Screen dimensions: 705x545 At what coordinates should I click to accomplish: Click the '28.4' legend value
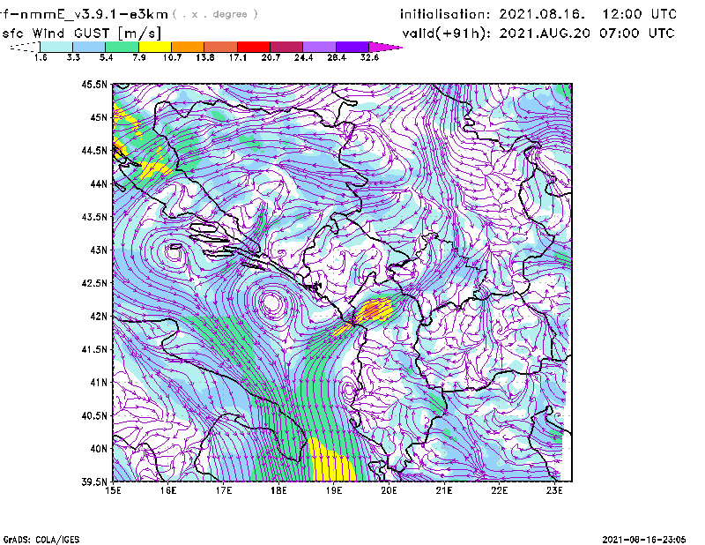337,57
